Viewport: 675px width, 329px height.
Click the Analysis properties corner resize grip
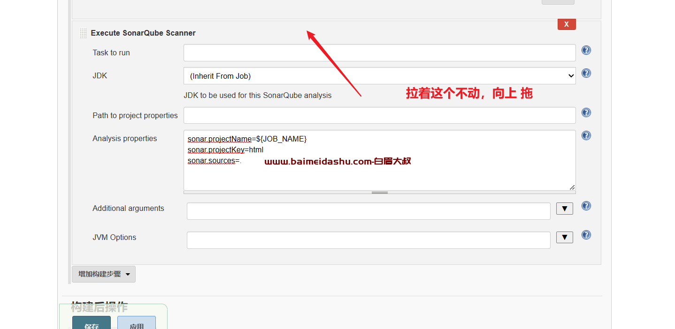572,187
